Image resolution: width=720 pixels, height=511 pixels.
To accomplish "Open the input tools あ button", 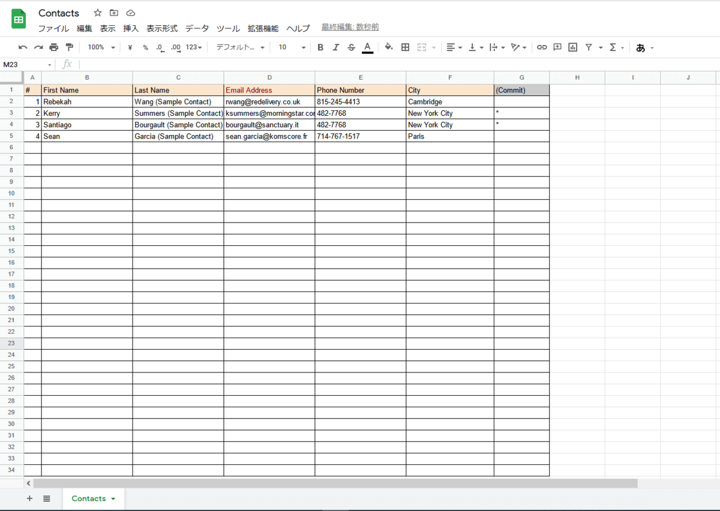I will coord(641,48).
